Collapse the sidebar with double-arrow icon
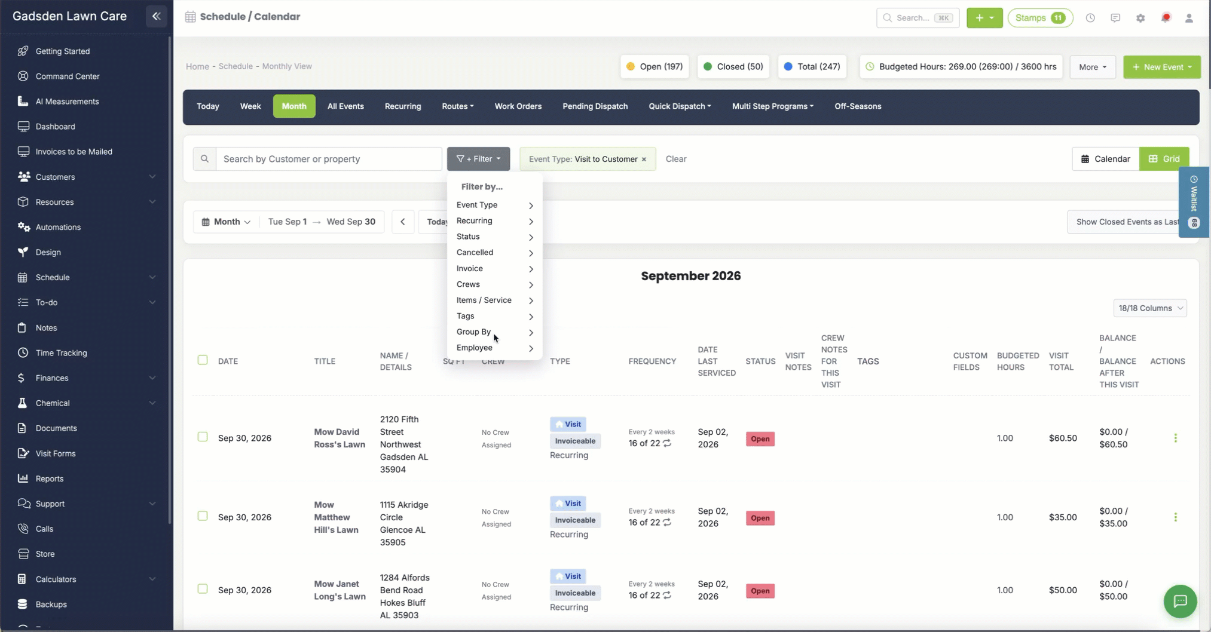The width and height of the screenshot is (1211, 632). click(157, 17)
